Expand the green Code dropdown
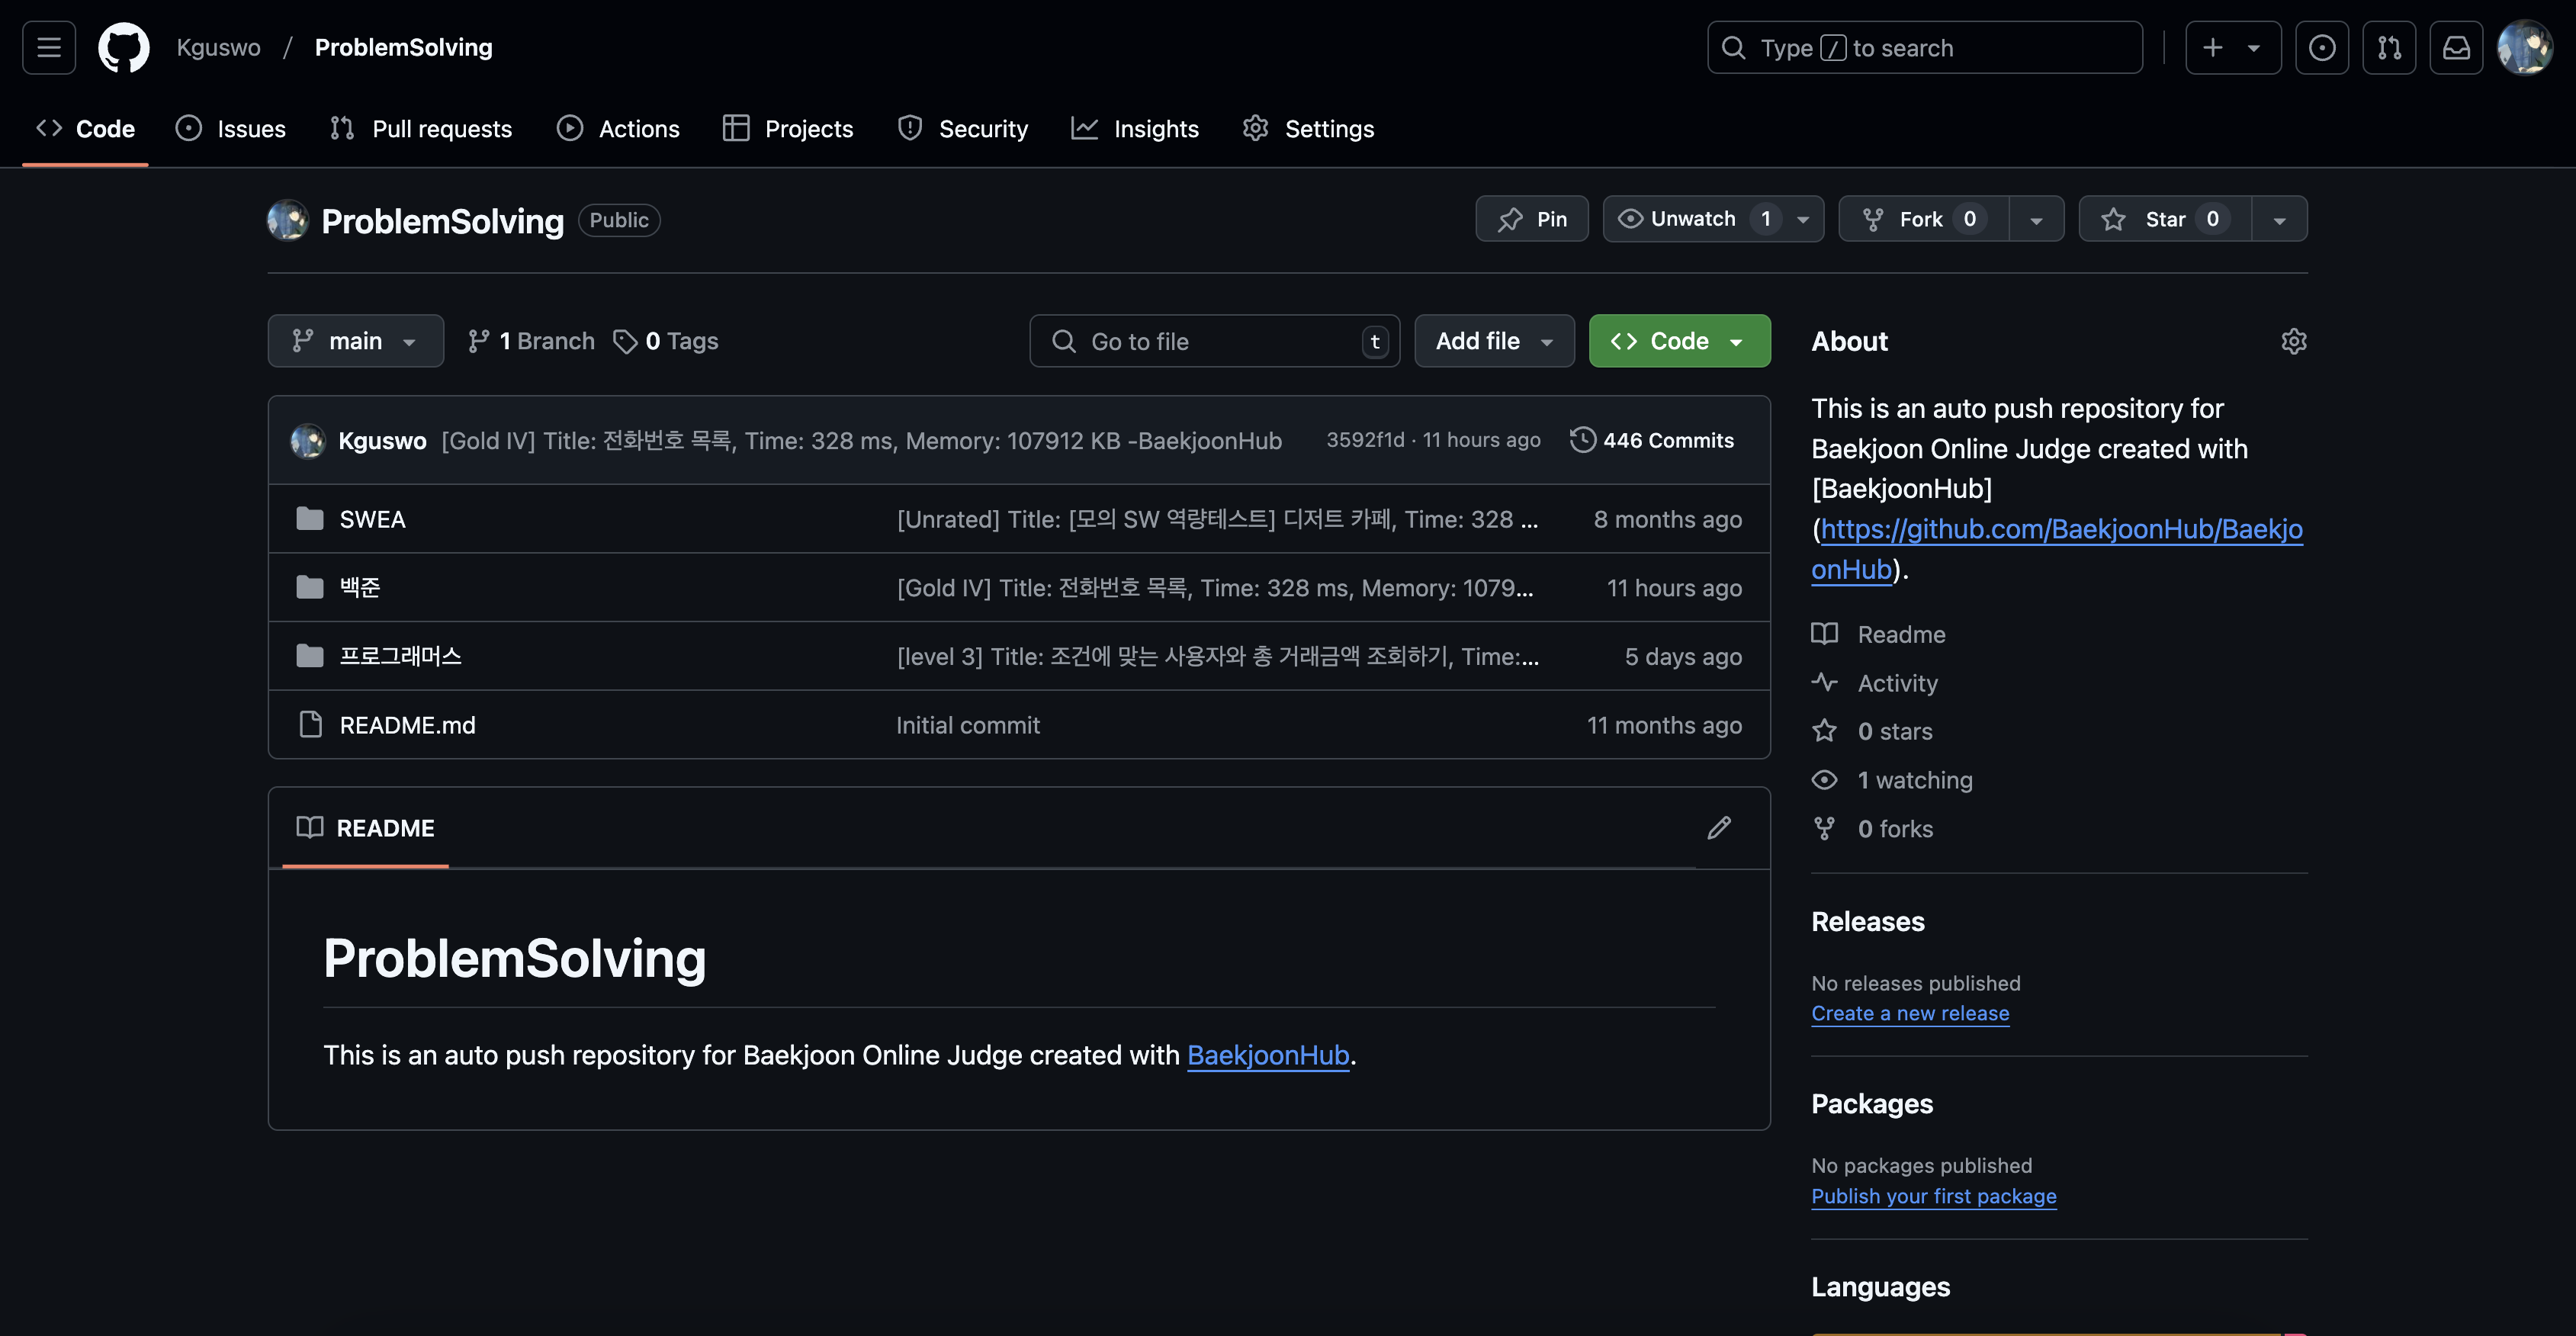The width and height of the screenshot is (2576, 1336). (x=1679, y=341)
